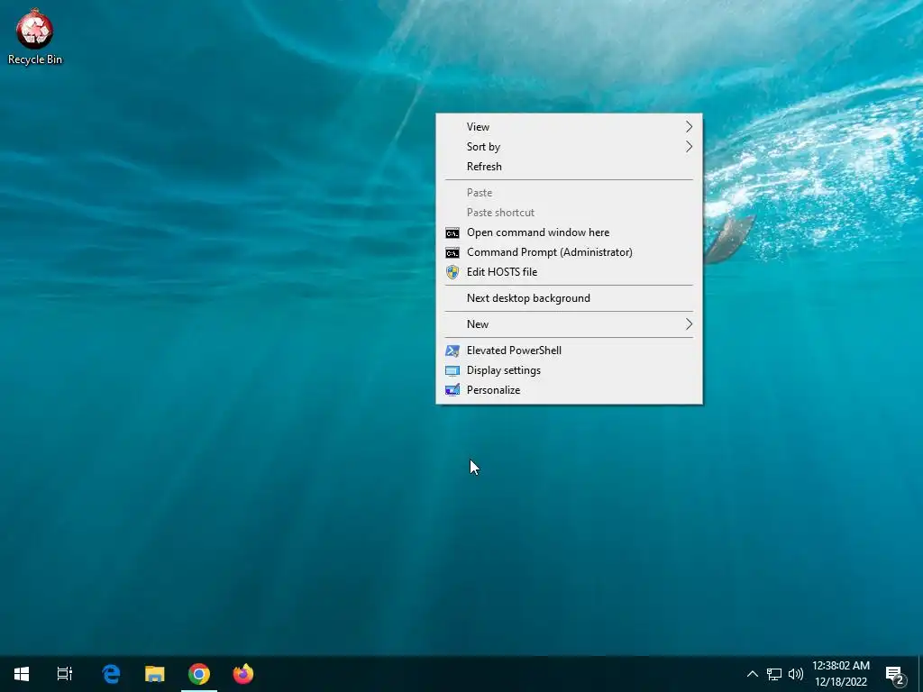Launch Microsoft Edge from the taskbar
The width and height of the screenshot is (923, 692).
tap(111, 674)
